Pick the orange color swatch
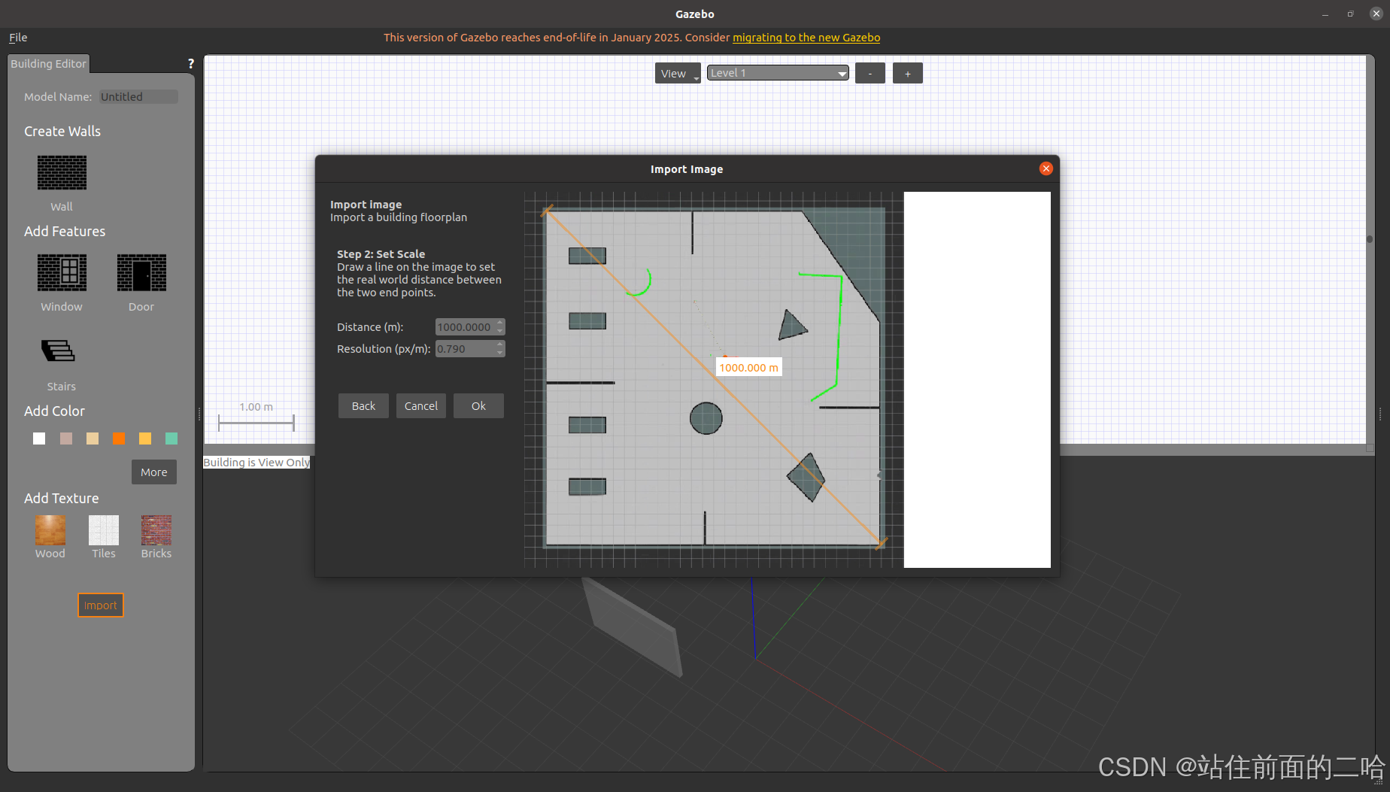The image size is (1390, 792). [119, 438]
